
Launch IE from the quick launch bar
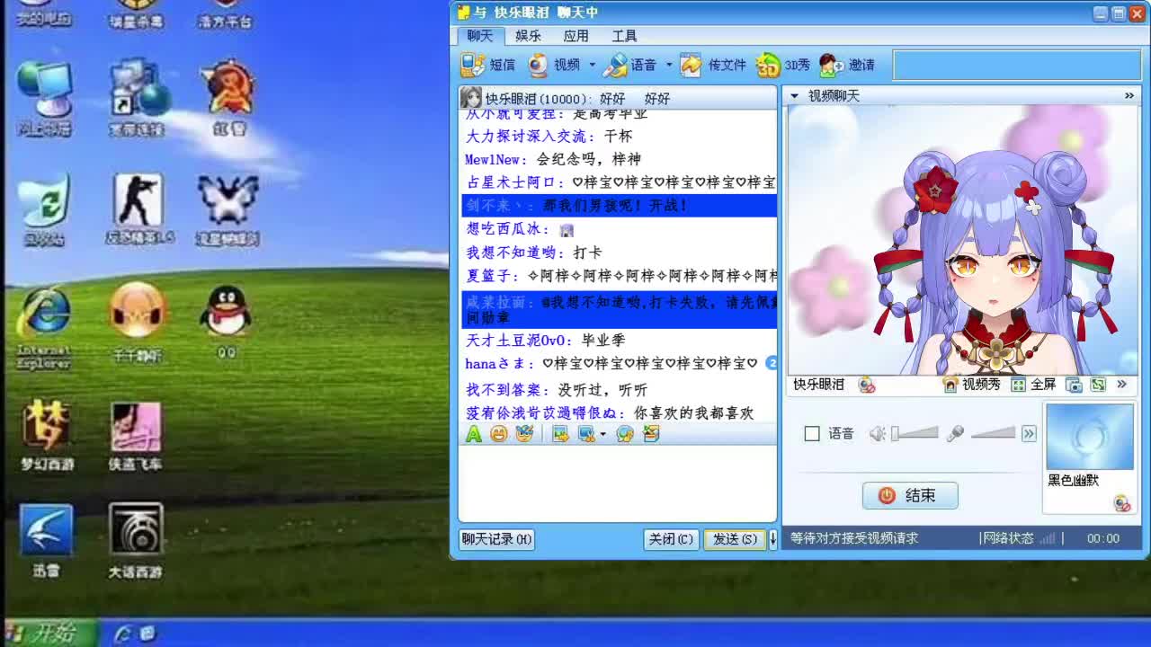(122, 634)
